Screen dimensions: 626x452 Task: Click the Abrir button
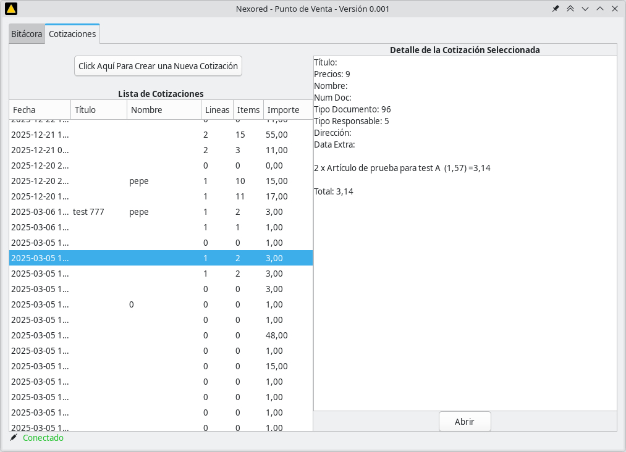pyautogui.click(x=464, y=422)
